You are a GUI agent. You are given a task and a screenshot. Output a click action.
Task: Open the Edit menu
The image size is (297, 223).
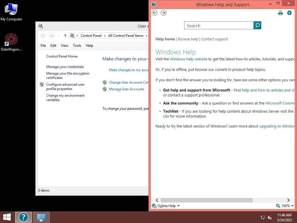pos(53,46)
